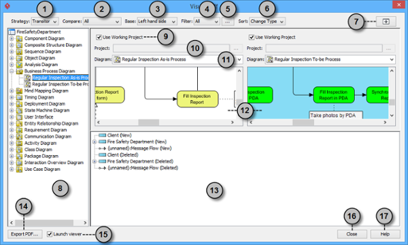Viewport: 408px width, 245px height.
Task: Click the Use Case Diagram folder icon
Action: pos(20,169)
